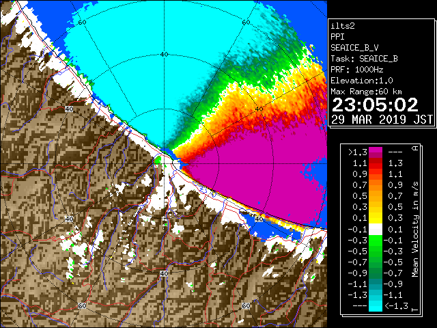Click the radar site name 'ilts2'
The height and width of the screenshot is (328, 437).
(343, 26)
